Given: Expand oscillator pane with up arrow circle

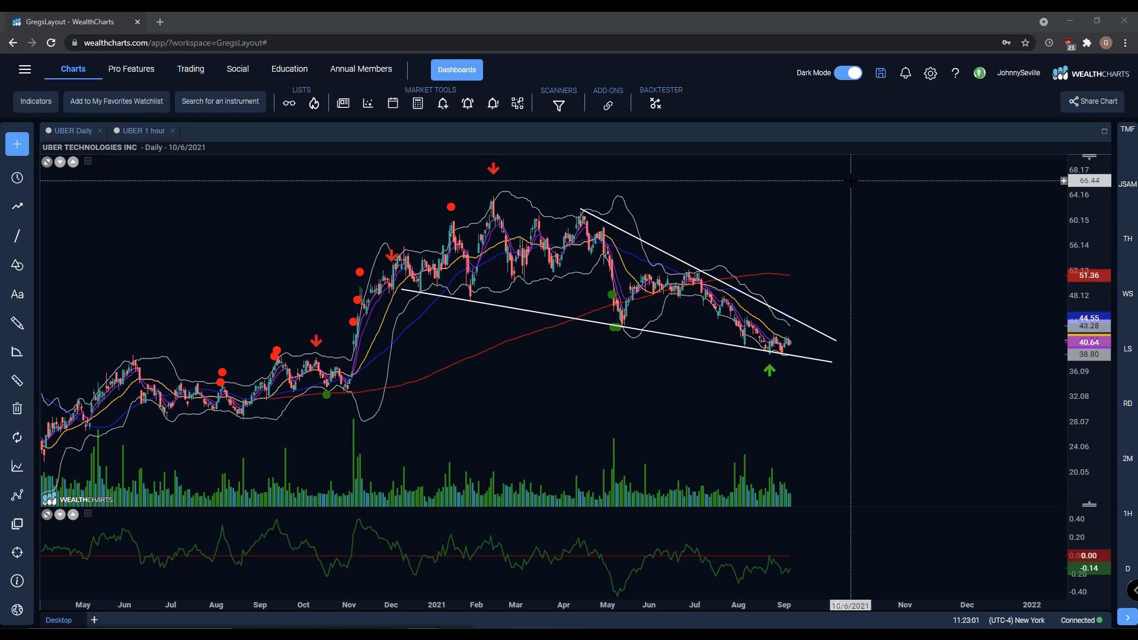Looking at the screenshot, I should tap(73, 514).
